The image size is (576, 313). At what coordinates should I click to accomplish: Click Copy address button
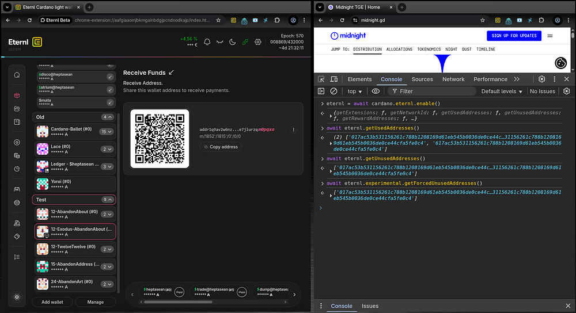pos(221,147)
